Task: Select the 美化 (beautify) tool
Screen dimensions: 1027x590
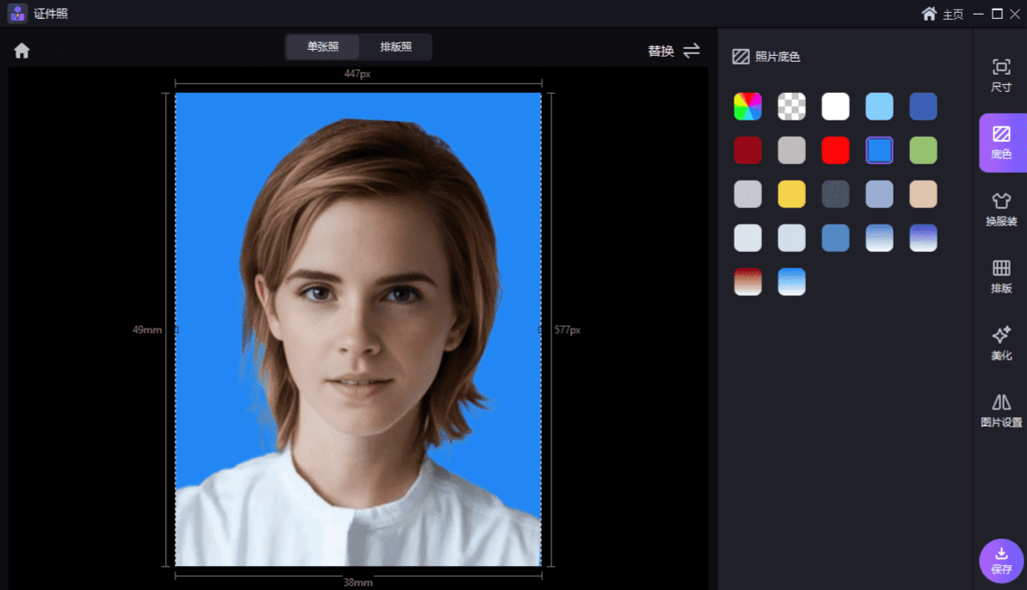Action: 1001,343
